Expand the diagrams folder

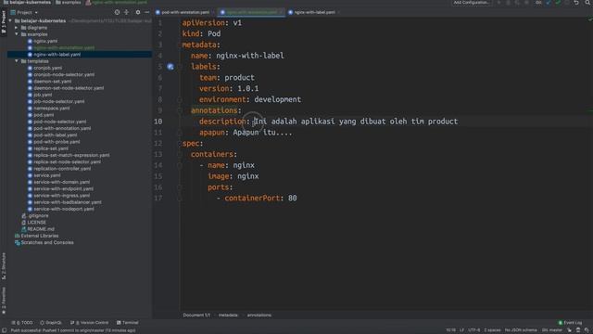[x=17, y=28]
